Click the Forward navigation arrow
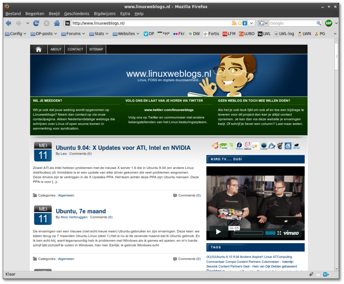Screen dimensions: 344x284 (18, 23)
